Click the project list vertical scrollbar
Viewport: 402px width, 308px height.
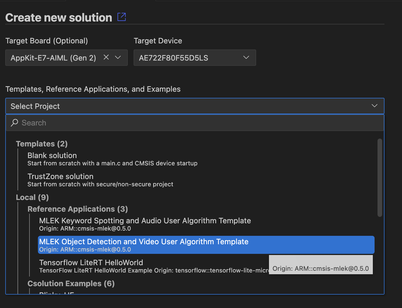click(x=380, y=178)
